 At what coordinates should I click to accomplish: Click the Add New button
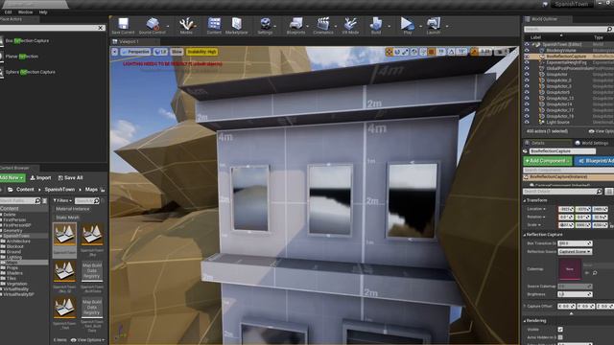point(12,177)
